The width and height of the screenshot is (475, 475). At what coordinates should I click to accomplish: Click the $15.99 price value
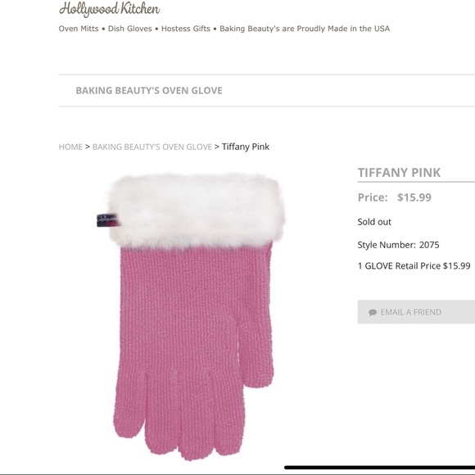pyautogui.click(x=414, y=197)
